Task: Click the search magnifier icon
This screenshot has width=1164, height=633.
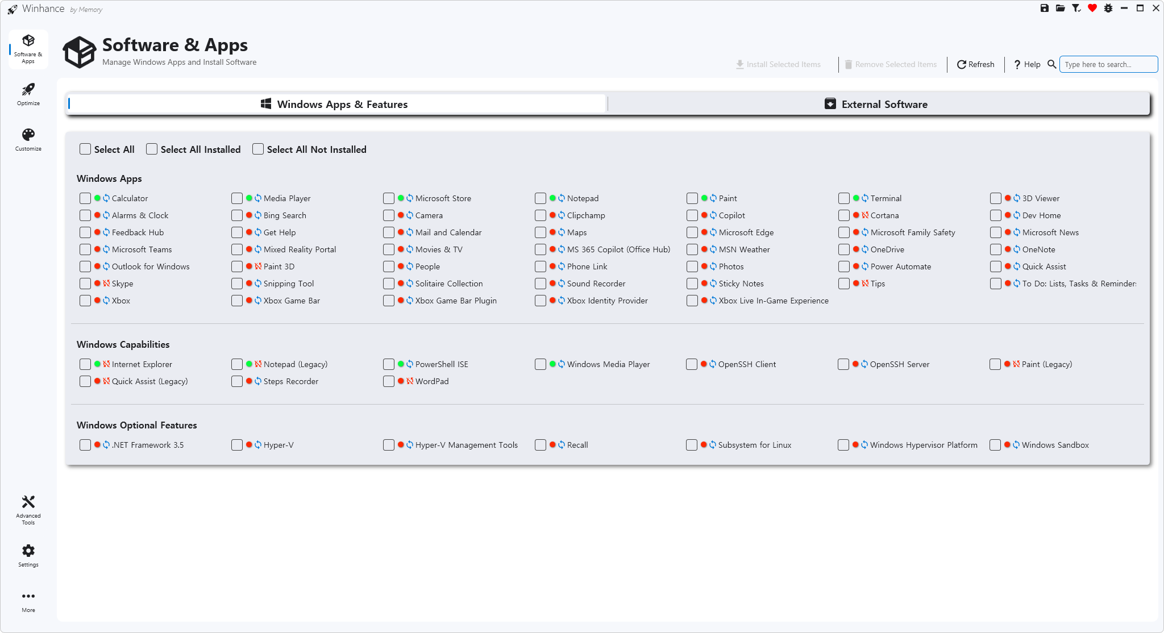Action: tap(1051, 64)
